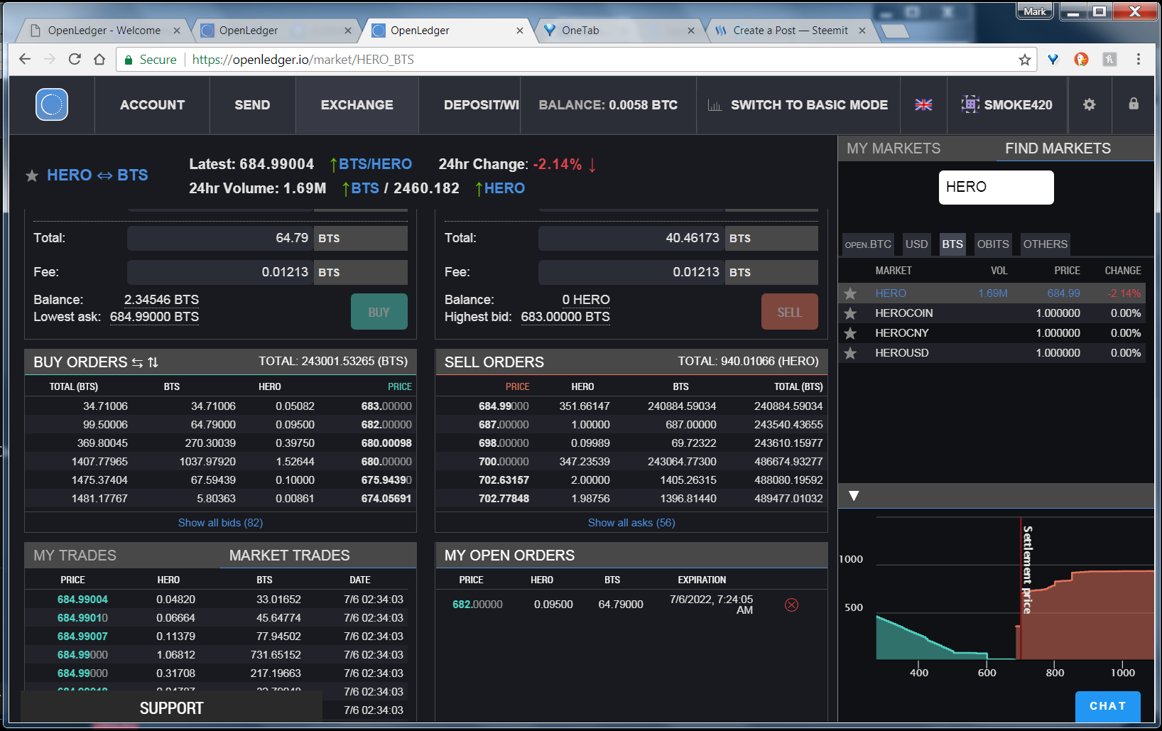The height and width of the screenshot is (731, 1162).
Task: Open the ACCOUNT menu
Action: 152,105
